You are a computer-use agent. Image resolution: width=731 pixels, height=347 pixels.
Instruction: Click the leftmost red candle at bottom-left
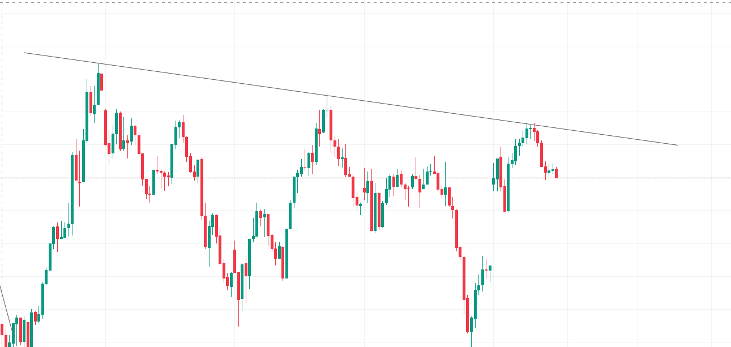pyautogui.click(x=2, y=329)
